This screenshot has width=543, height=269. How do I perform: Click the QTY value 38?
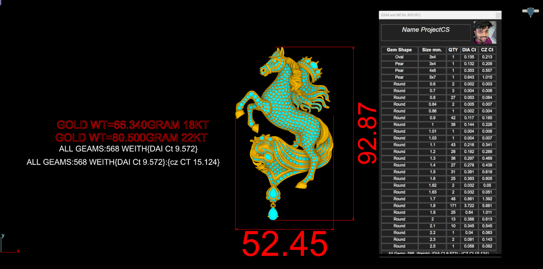coord(453,125)
